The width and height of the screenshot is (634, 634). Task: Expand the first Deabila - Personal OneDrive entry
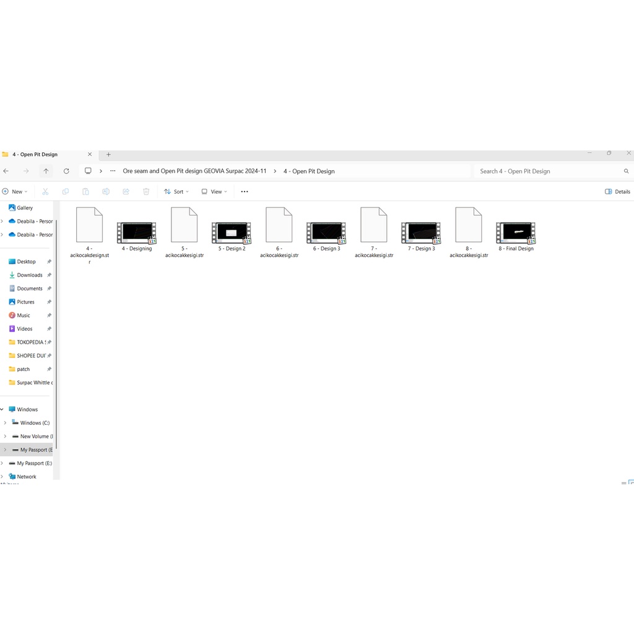(2, 221)
